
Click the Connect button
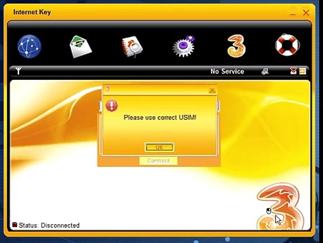158,161
